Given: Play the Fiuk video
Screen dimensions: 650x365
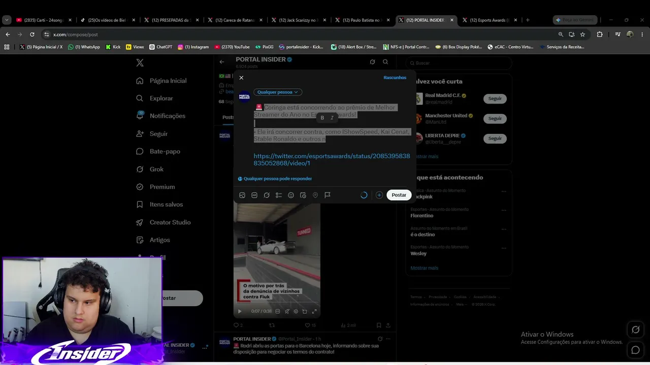Looking at the screenshot, I should pyautogui.click(x=240, y=311).
